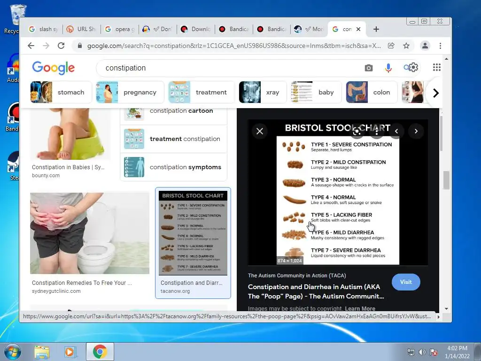Click the 'Constipation Remedies To Free Your' caption

(82, 283)
